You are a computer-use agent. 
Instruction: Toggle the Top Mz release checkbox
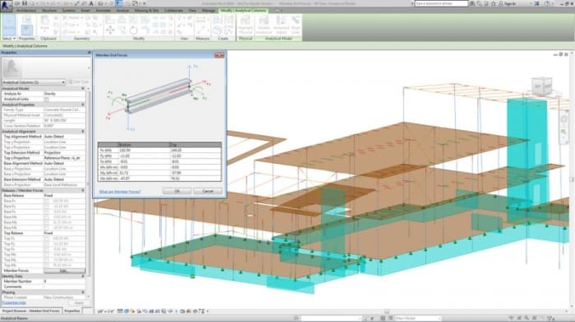click(47, 265)
